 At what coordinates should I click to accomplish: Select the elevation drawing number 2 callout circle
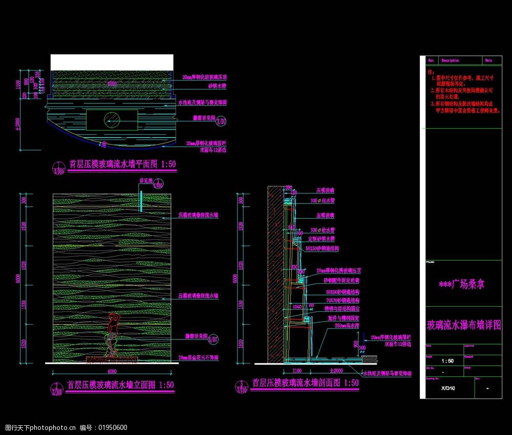coord(56,389)
